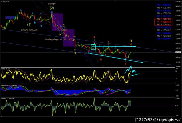The width and height of the screenshot is (182, 123).
Task: Open the GOLD,H4 chart dropdown arrow
Action: pyautogui.click(x=2, y=2)
